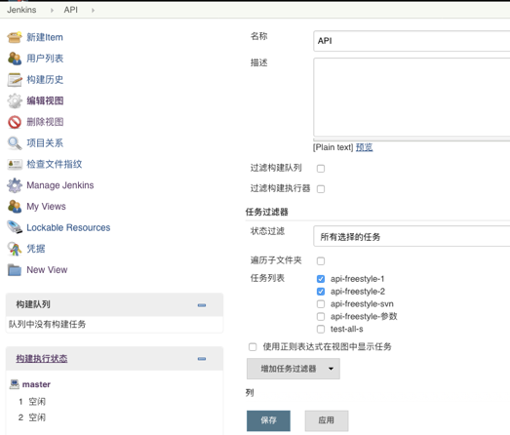Click the 构建队列 panel title
The image size is (510, 435).
(33, 304)
